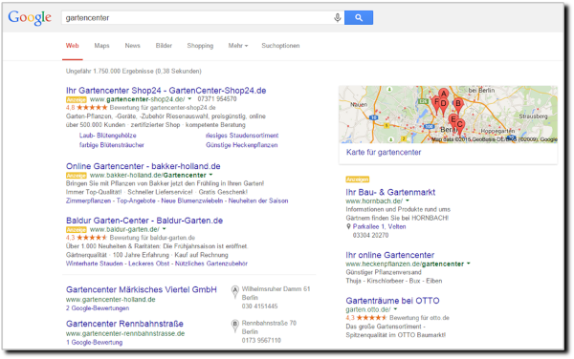Open Gartenträume bei OTTO ad
Image resolution: width=574 pixels, height=359 pixels.
point(392,301)
